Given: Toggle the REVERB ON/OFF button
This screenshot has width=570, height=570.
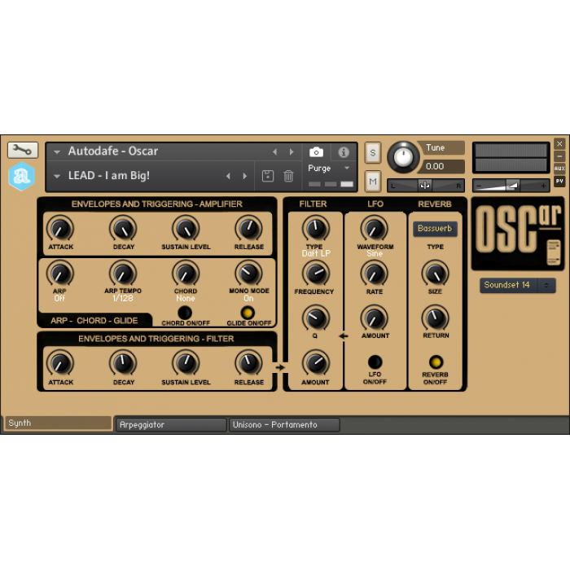Looking at the screenshot, I should pos(436,362).
